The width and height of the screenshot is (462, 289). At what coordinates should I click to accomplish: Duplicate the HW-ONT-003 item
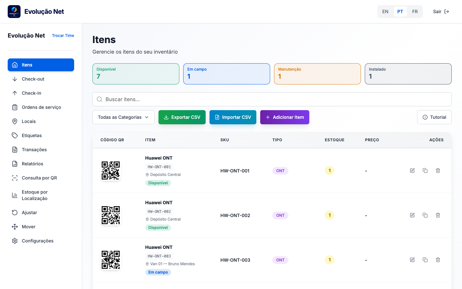point(425,260)
